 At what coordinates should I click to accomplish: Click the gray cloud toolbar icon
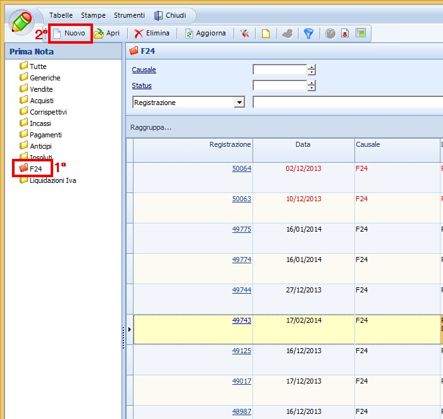pos(287,34)
